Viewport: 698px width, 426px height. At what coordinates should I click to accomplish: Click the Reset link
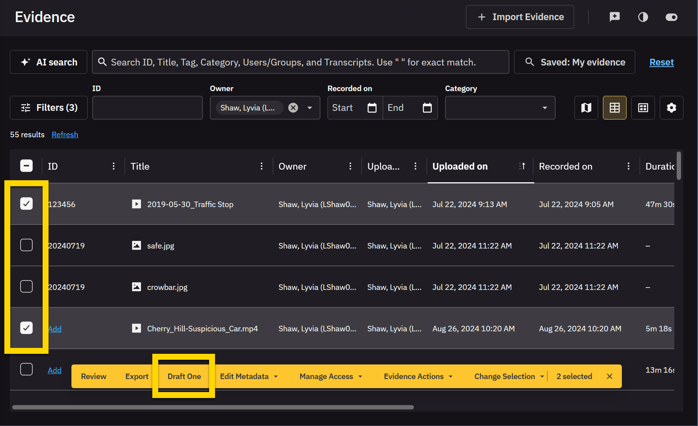tap(661, 62)
